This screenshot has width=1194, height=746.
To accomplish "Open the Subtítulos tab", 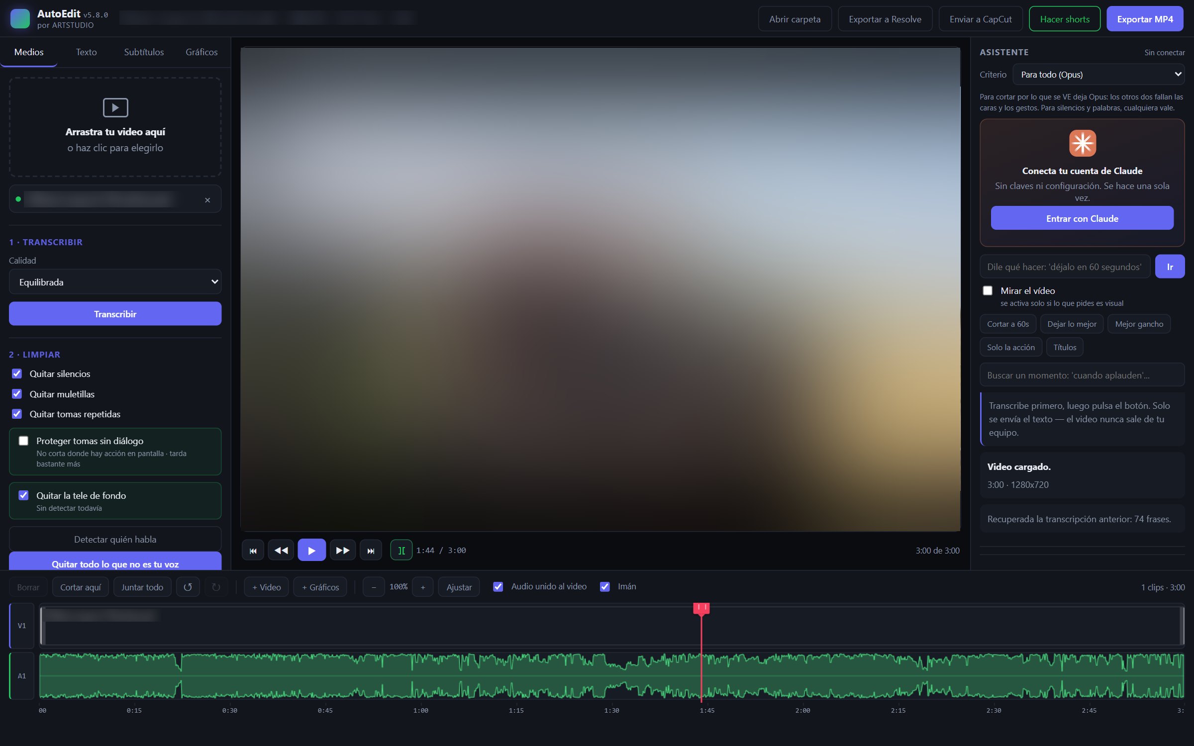I will (x=144, y=52).
